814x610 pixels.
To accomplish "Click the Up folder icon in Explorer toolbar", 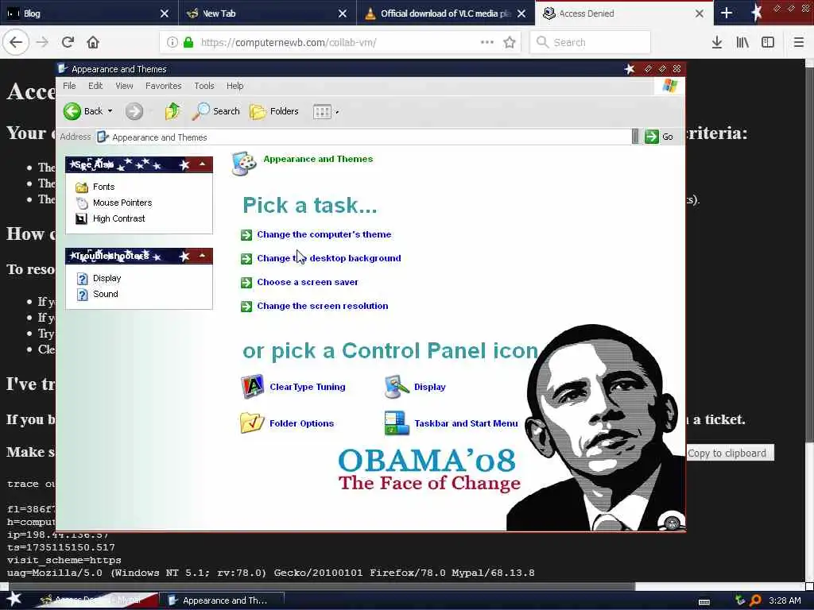I will (x=172, y=111).
